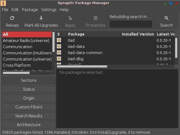Focus the quick filter search field
The image size is (180, 135).
(x=131, y=24)
